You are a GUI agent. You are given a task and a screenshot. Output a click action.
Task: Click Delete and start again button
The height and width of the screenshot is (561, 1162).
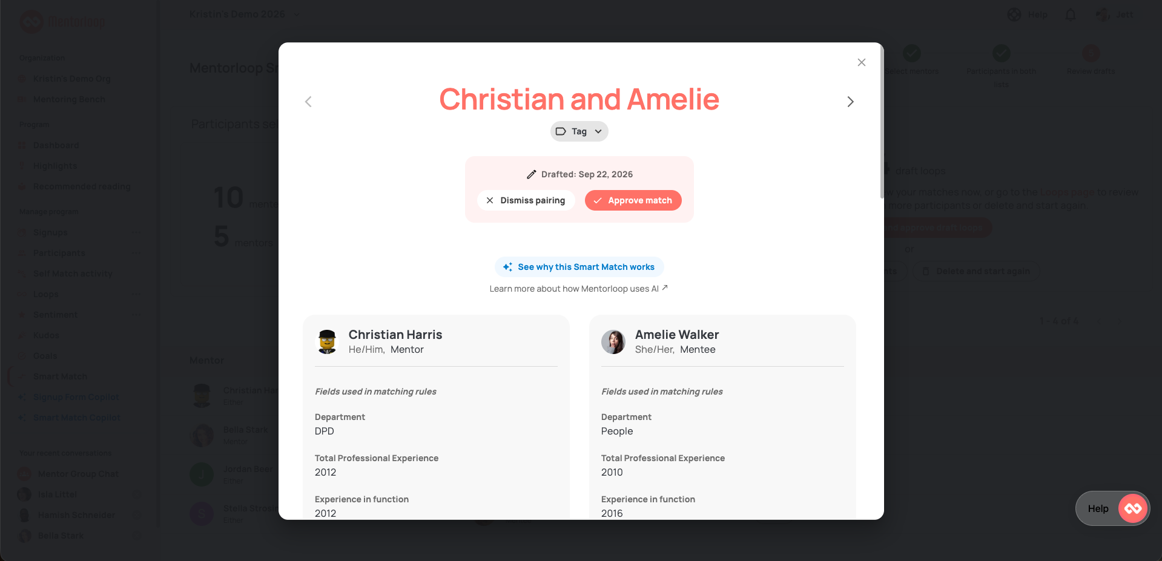[x=976, y=271]
